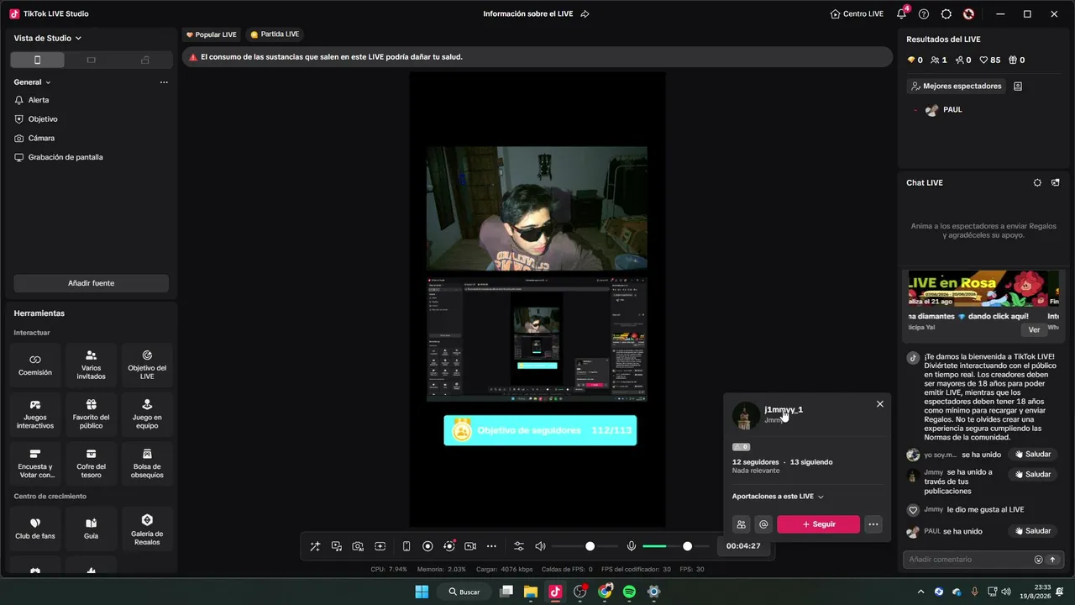
Task: Open the Objetivo del LIVE tool
Action: pos(147,365)
